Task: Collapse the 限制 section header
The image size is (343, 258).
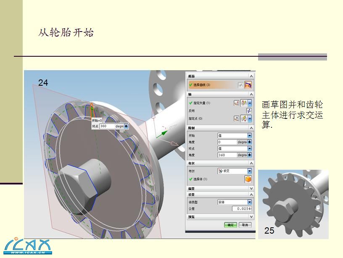Action: tap(220, 128)
